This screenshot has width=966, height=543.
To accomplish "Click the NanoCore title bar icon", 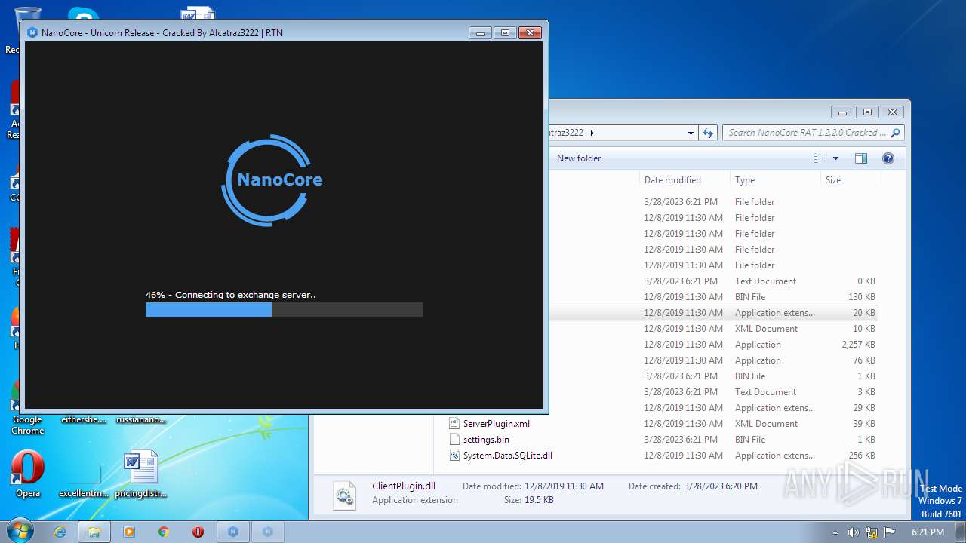I will pyautogui.click(x=32, y=32).
